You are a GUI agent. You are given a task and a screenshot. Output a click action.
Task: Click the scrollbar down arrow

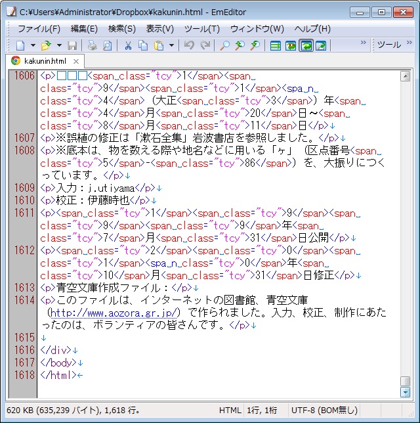pos(405,392)
